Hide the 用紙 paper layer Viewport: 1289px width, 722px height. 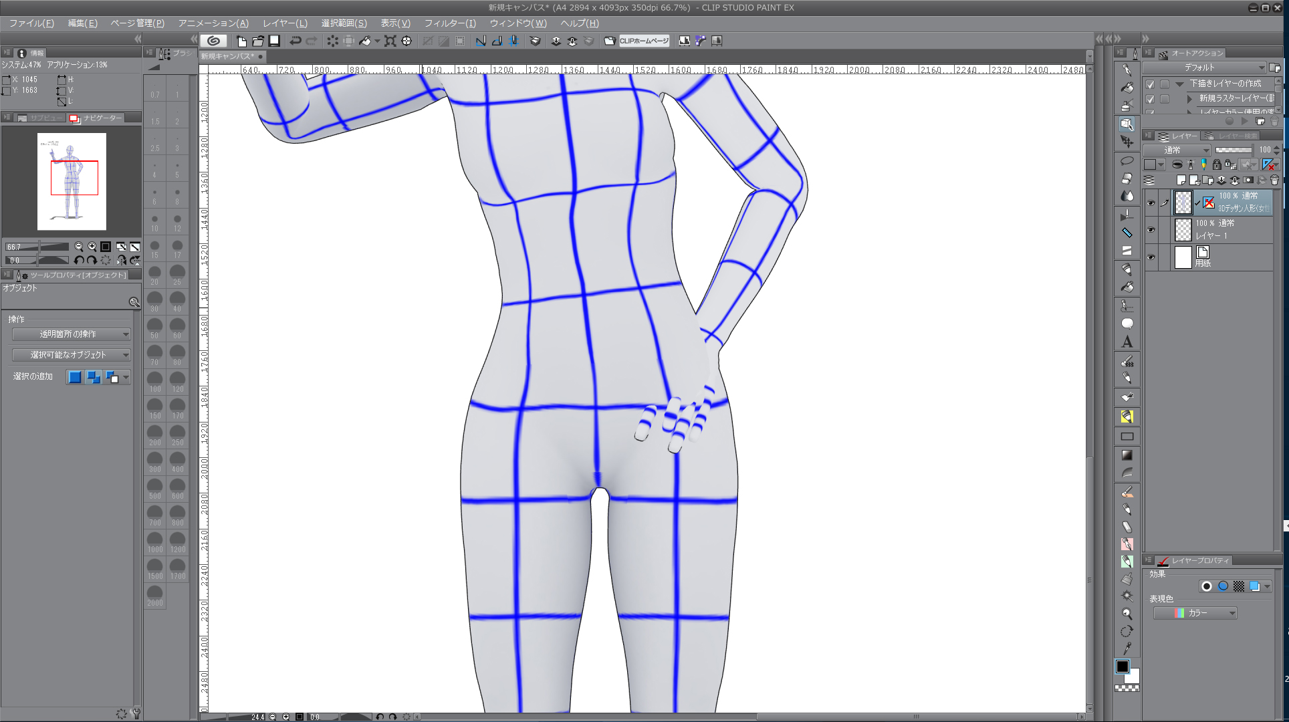pyautogui.click(x=1151, y=257)
